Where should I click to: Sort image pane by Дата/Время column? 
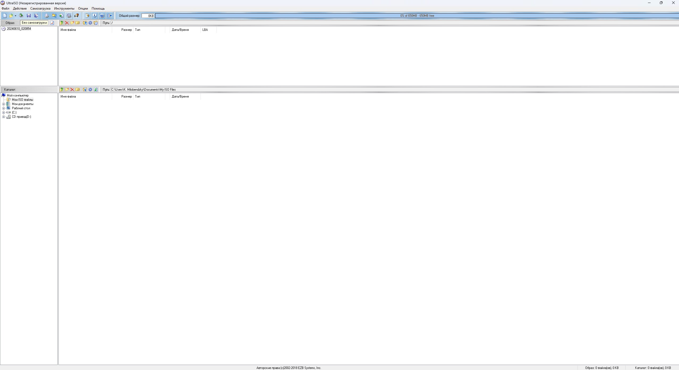point(185,30)
